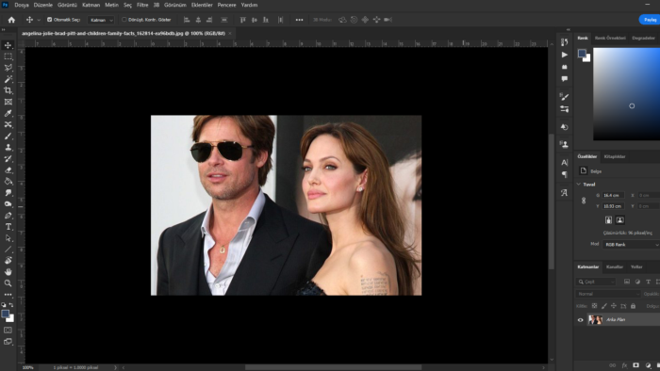Image resolution: width=660 pixels, height=371 pixels.
Task: Select the Clone Stamp tool
Action: tap(8, 147)
